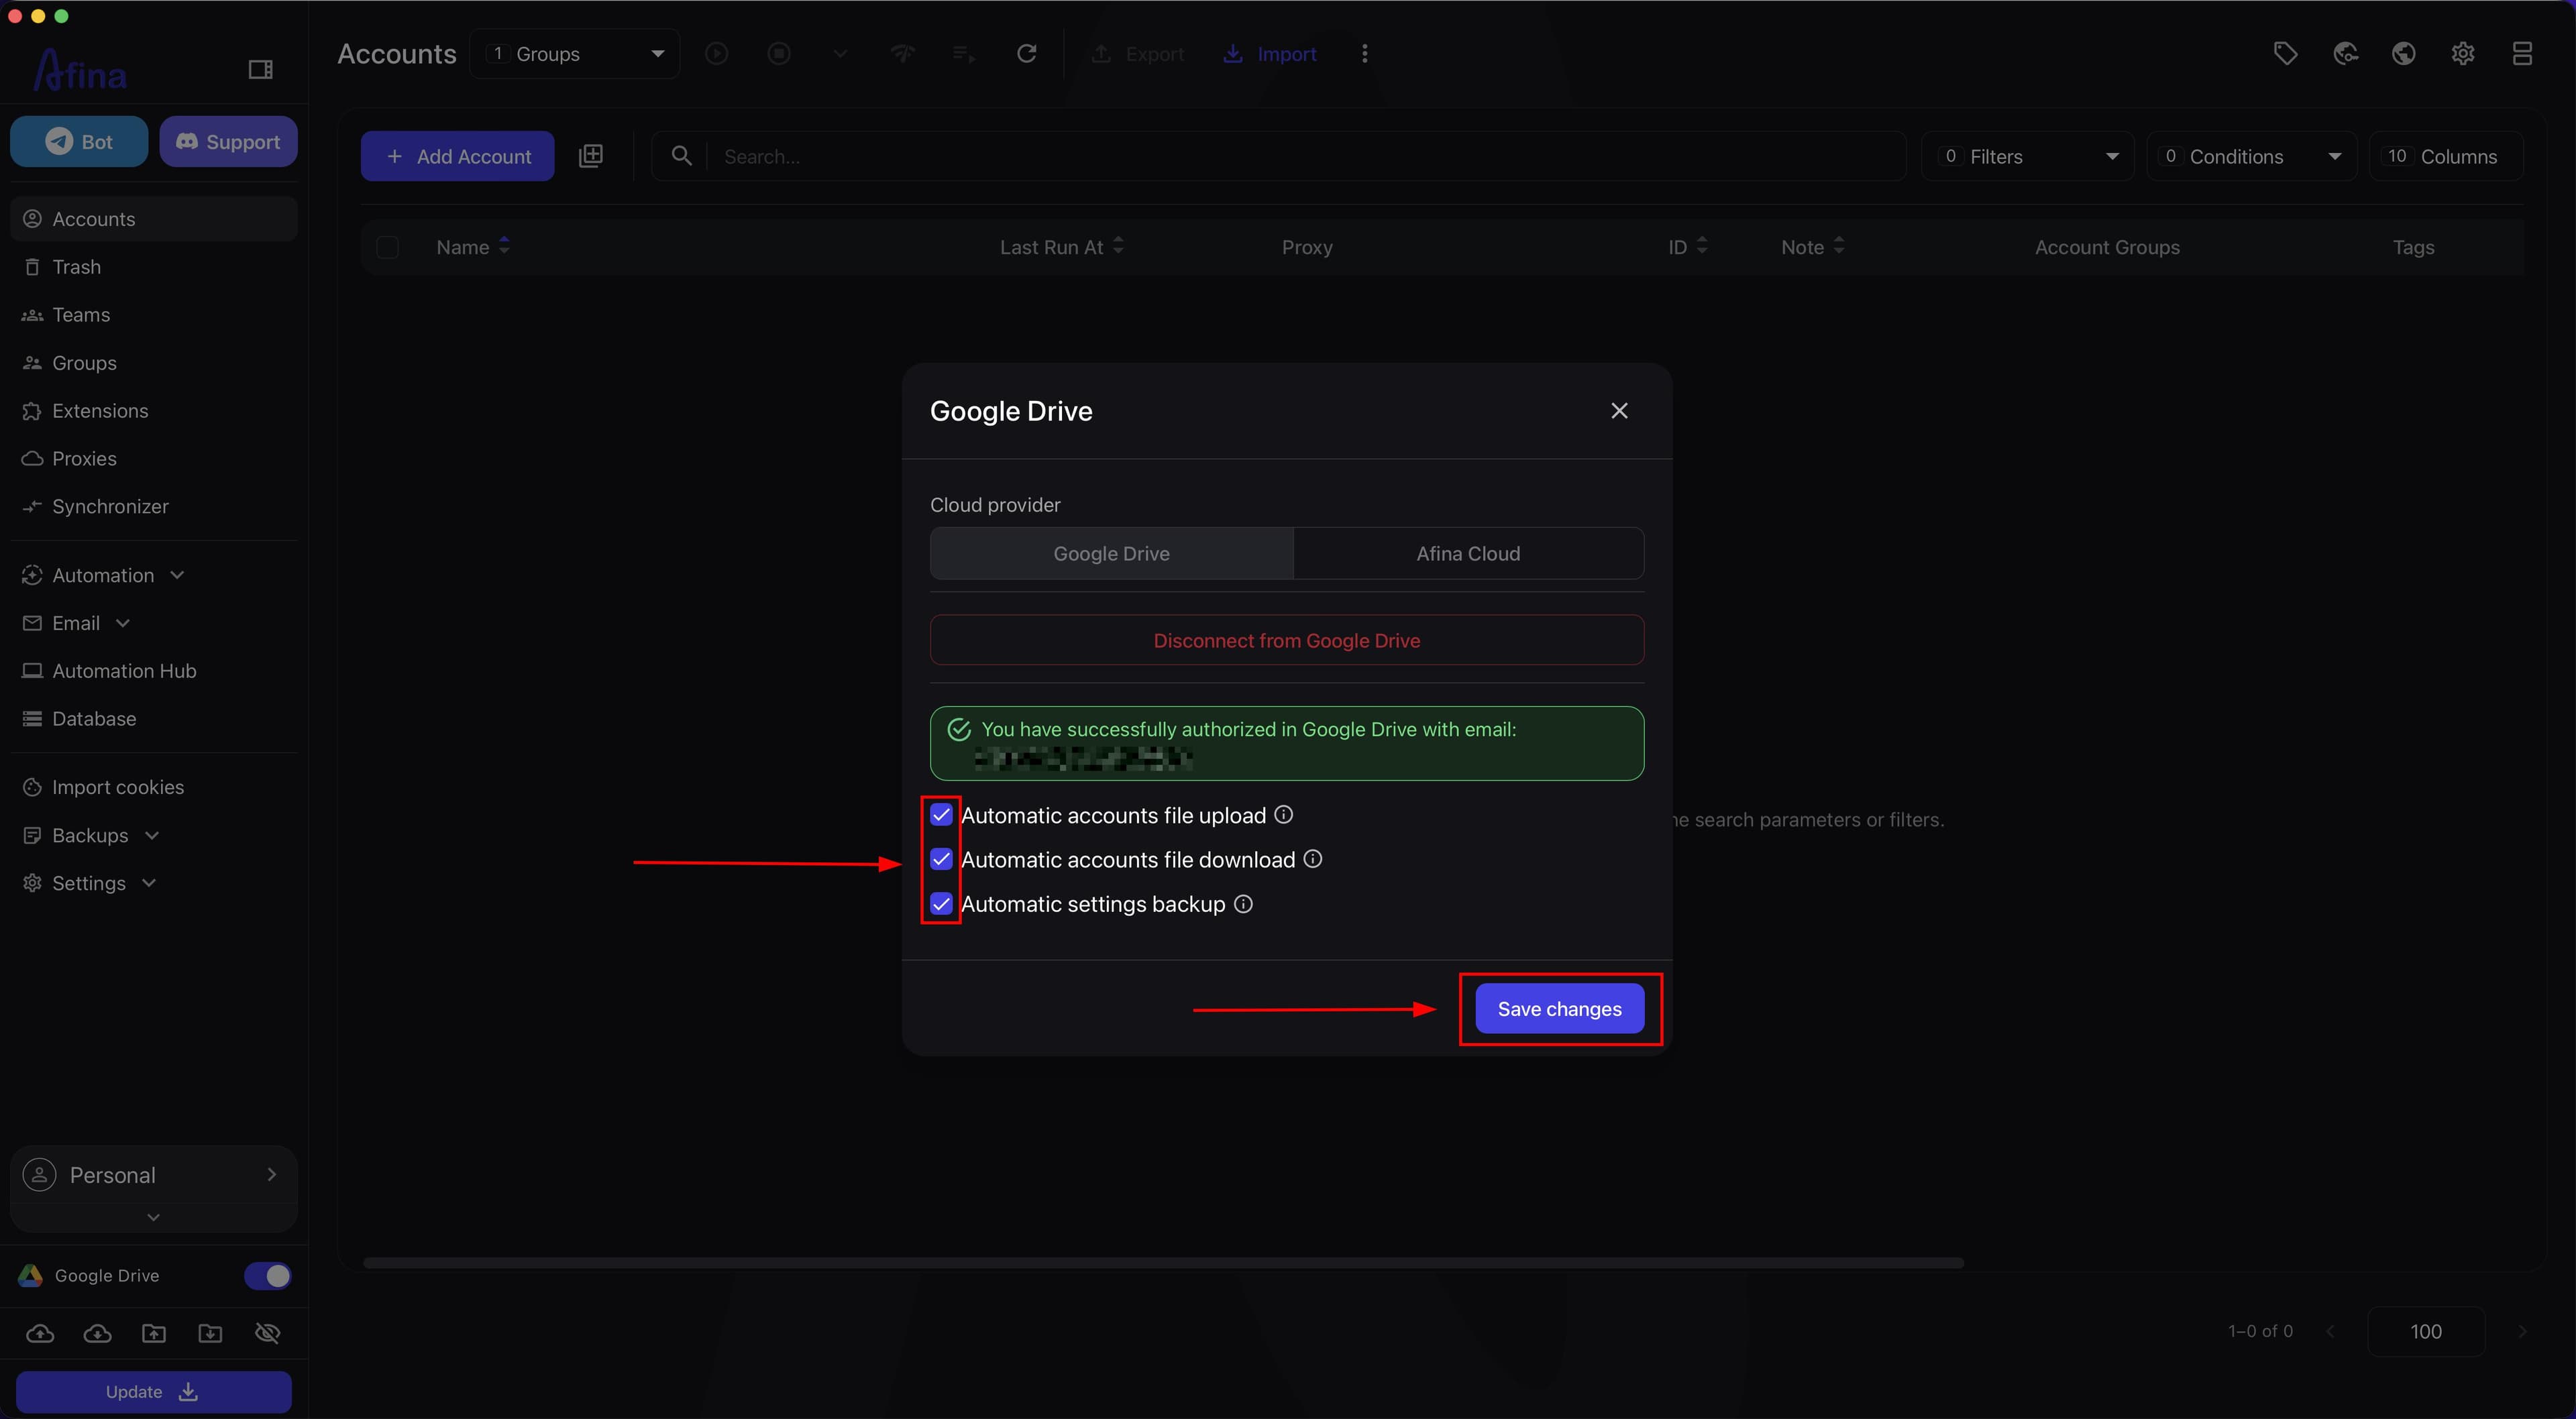Open the toolbar chevron dropdown after stop icon

[840, 54]
